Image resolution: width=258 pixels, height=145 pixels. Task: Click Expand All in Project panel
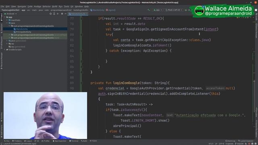click(x=54, y=14)
